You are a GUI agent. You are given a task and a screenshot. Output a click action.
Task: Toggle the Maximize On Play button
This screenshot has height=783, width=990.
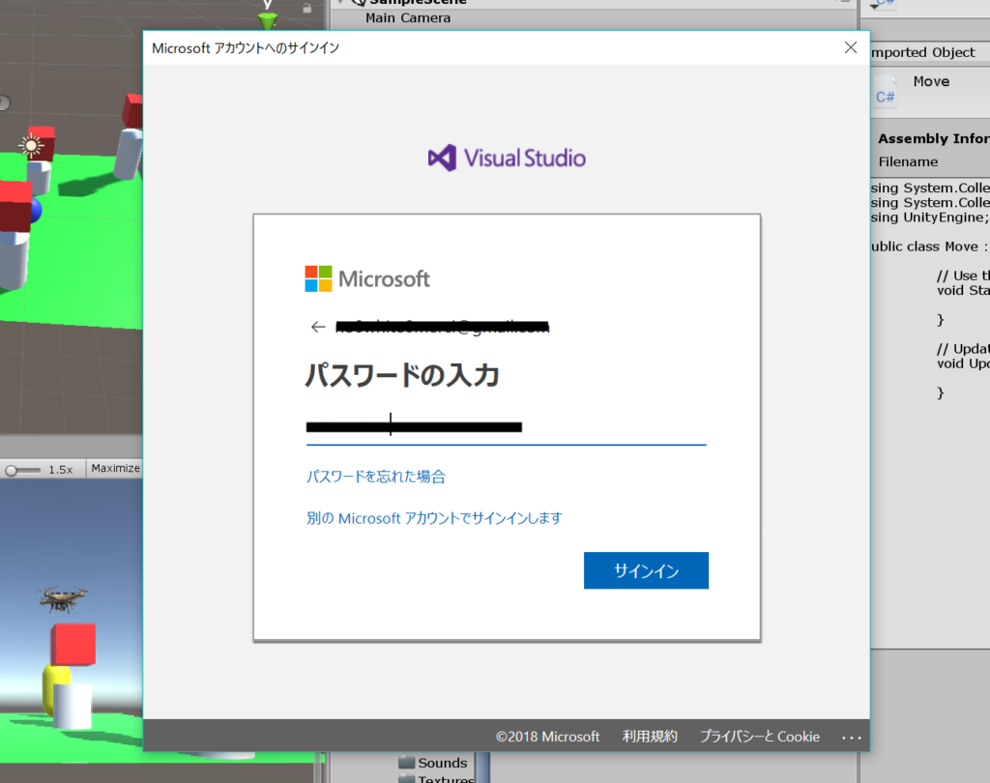(116, 469)
